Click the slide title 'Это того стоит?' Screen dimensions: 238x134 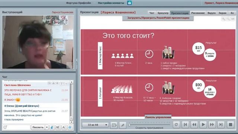point(128,36)
